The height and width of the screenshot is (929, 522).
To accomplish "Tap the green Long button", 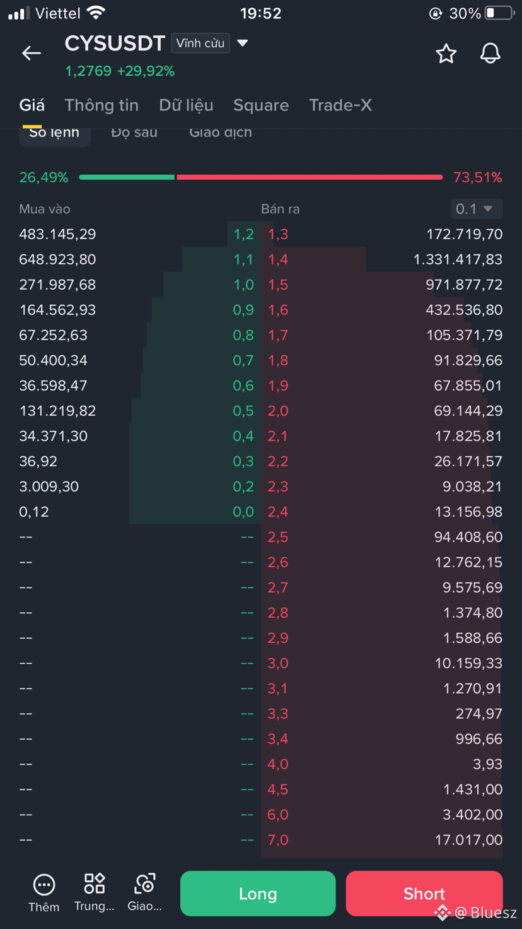I will tap(258, 894).
